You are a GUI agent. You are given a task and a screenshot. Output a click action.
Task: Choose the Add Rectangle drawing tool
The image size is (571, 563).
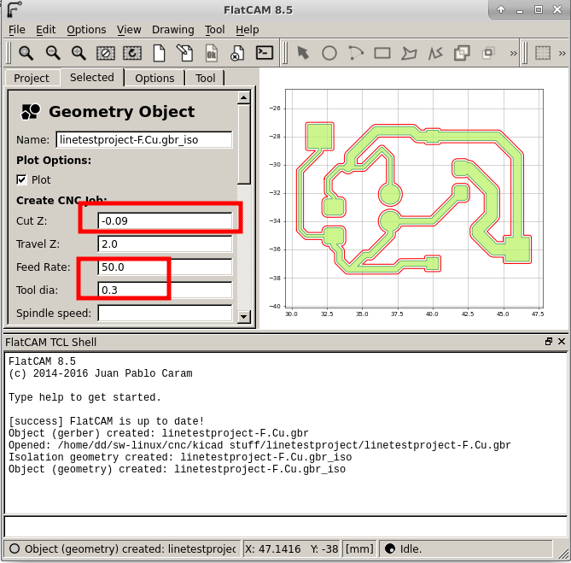click(x=382, y=53)
